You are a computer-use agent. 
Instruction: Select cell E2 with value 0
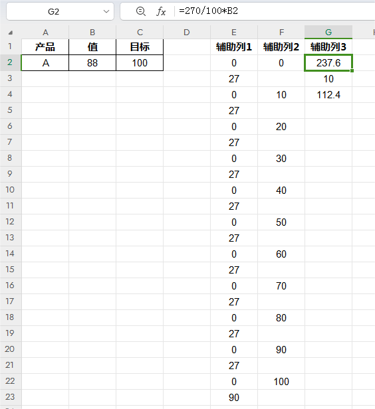coord(234,63)
